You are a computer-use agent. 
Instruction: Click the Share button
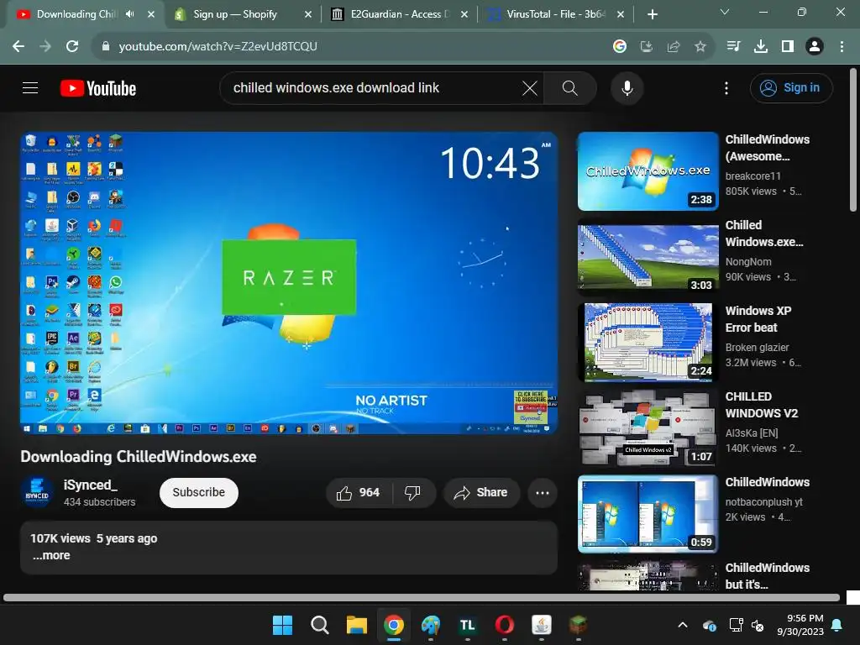(x=481, y=492)
